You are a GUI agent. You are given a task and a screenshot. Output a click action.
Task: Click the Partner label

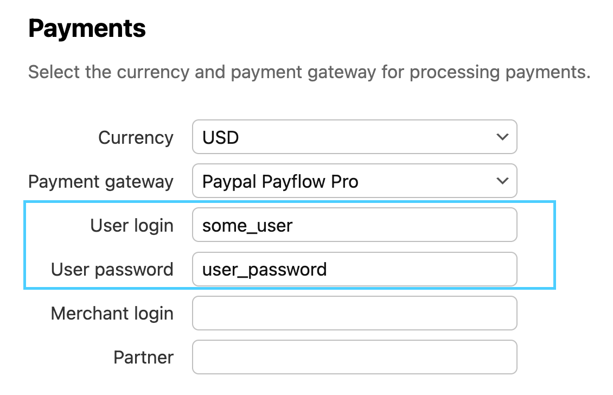click(x=143, y=358)
